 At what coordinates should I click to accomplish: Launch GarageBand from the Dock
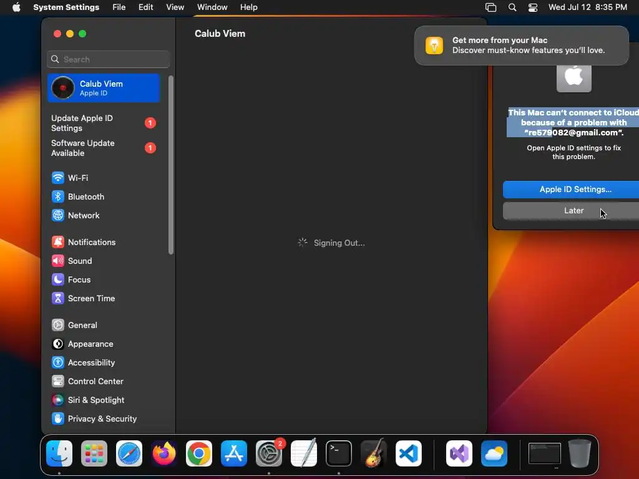pyautogui.click(x=374, y=453)
